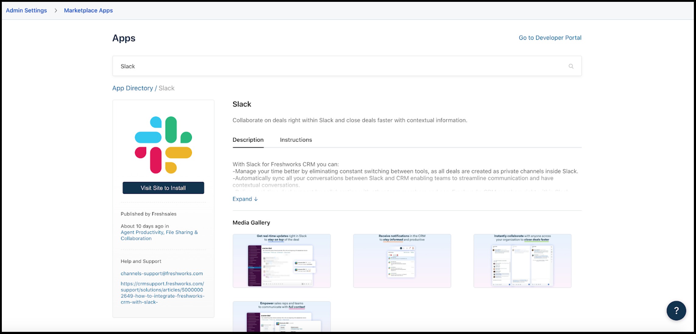Go to Developer Portal
Image resolution: width=696 pixels, height=334 pixels.
[x=550, y=38]
